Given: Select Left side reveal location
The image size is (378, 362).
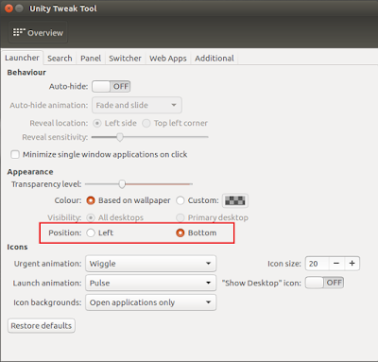Looking at the screenshot, I should (x=115, y=123).
